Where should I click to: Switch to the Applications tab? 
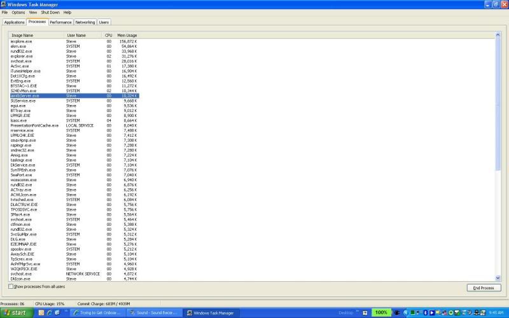click(14, 22)
